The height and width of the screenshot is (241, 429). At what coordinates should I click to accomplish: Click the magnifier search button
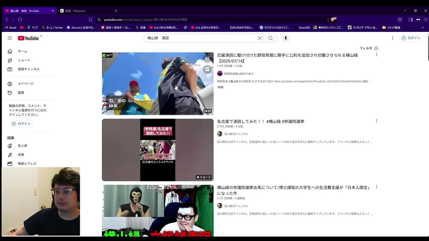click(x=270, y=38)
